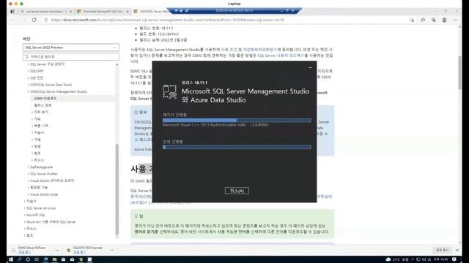Select SSMS 다운로드 in the sidebar
The height and width of the screenshot is (263, 469).
(45, 99)
